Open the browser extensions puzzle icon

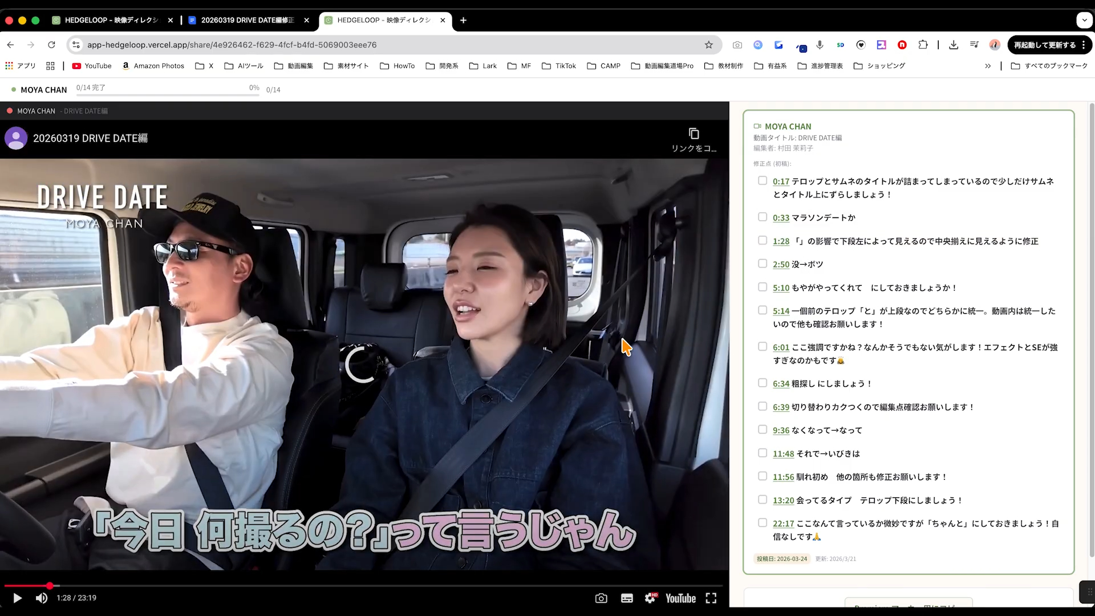tap(923, 44)
